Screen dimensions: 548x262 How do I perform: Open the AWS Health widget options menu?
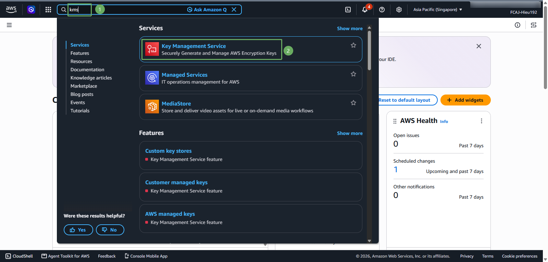(482, 121)
